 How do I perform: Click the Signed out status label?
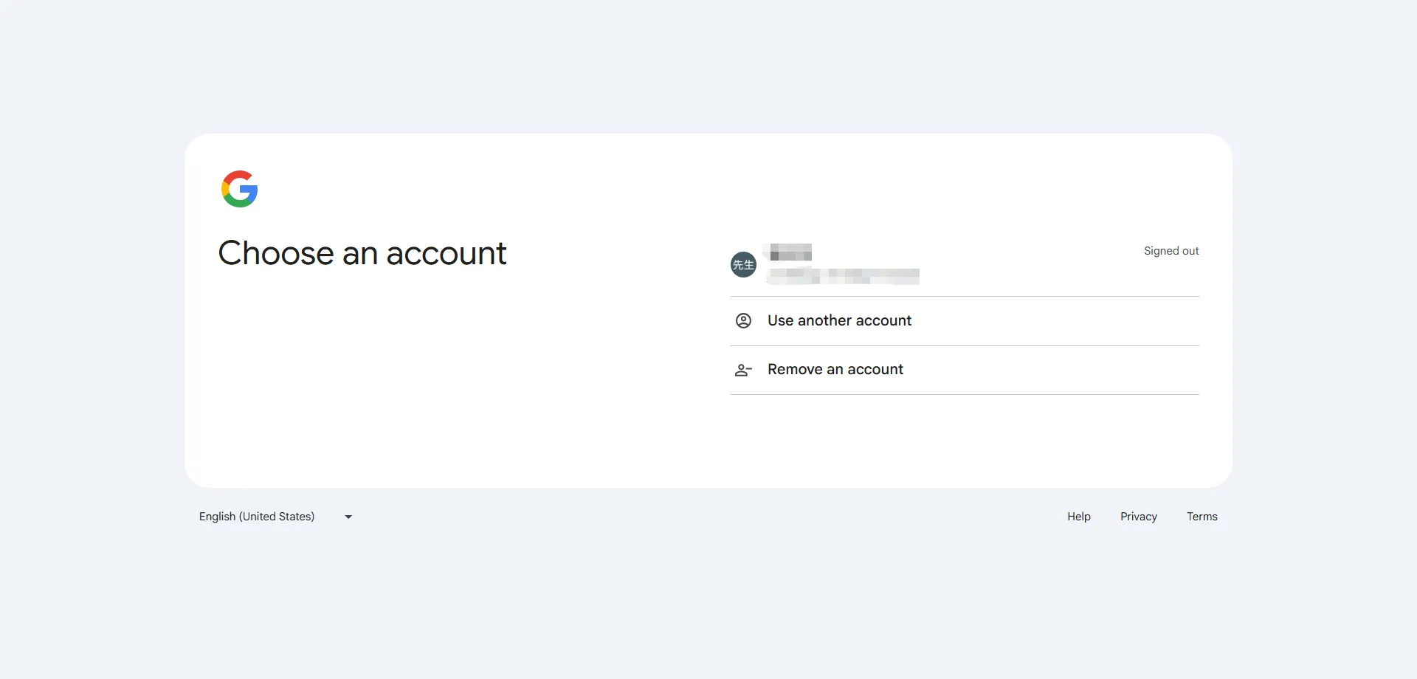(1171, 251)
